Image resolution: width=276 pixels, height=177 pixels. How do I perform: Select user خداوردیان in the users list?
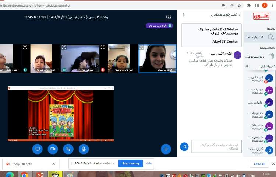tap(260, 114)
